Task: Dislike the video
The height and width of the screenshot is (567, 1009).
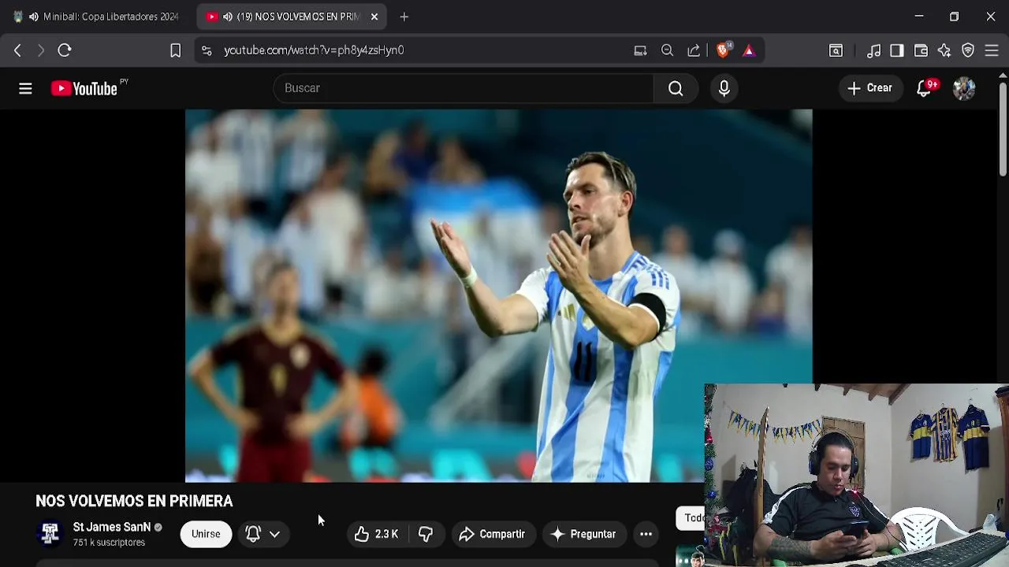Action: click(426, 534)
